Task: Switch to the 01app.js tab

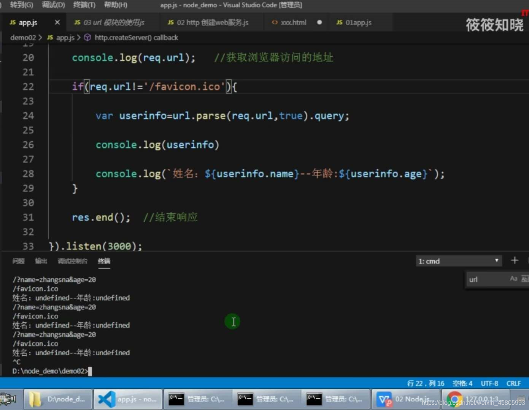Action: coord(359,22)
